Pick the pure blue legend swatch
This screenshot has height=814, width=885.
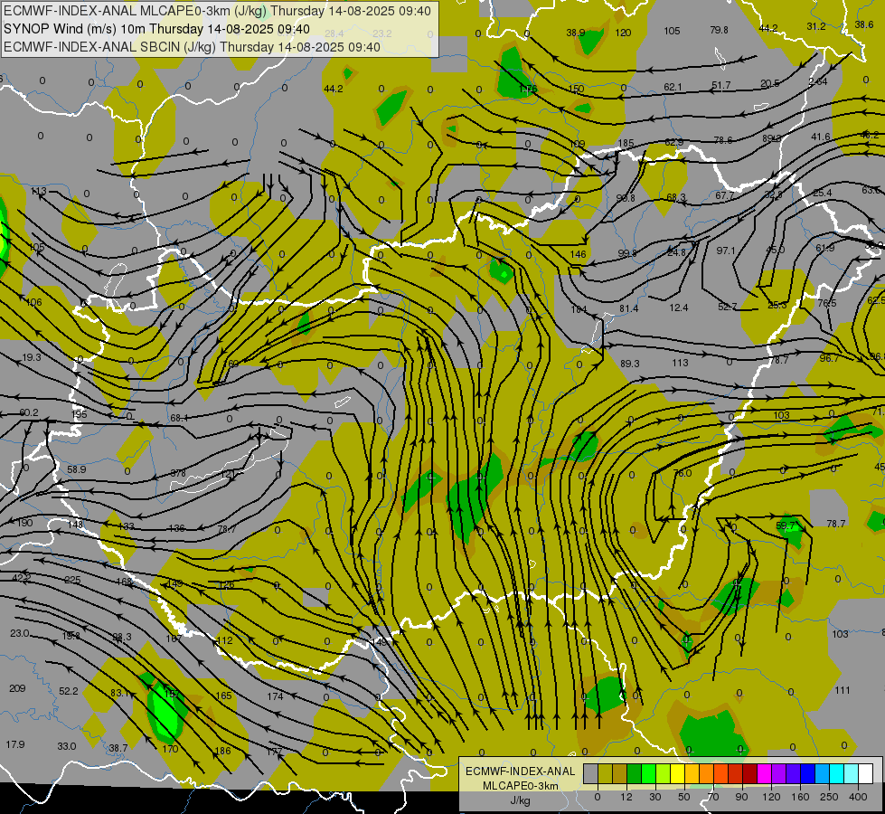[x=808, y=774]
